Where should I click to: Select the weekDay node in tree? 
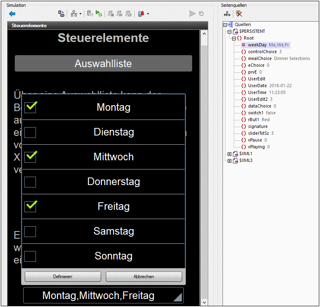pyautogui.click(x=257, y=45)
